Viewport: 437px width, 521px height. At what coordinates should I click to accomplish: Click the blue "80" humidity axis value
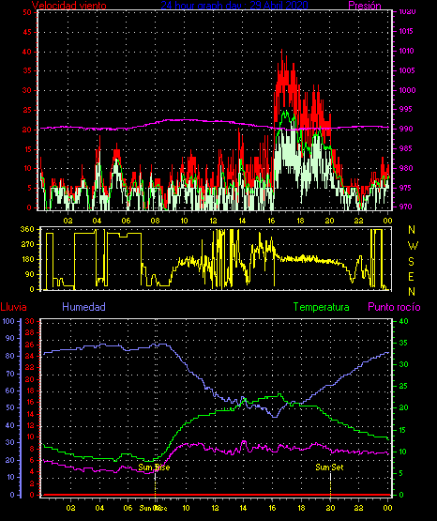10,356
